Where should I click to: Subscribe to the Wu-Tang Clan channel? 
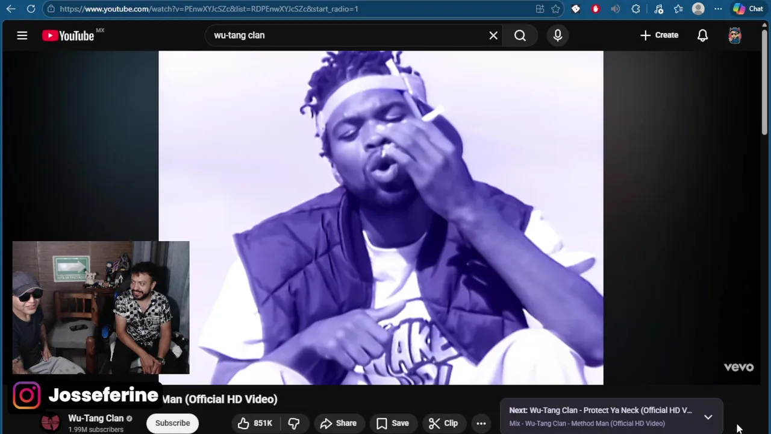(172, 423)
